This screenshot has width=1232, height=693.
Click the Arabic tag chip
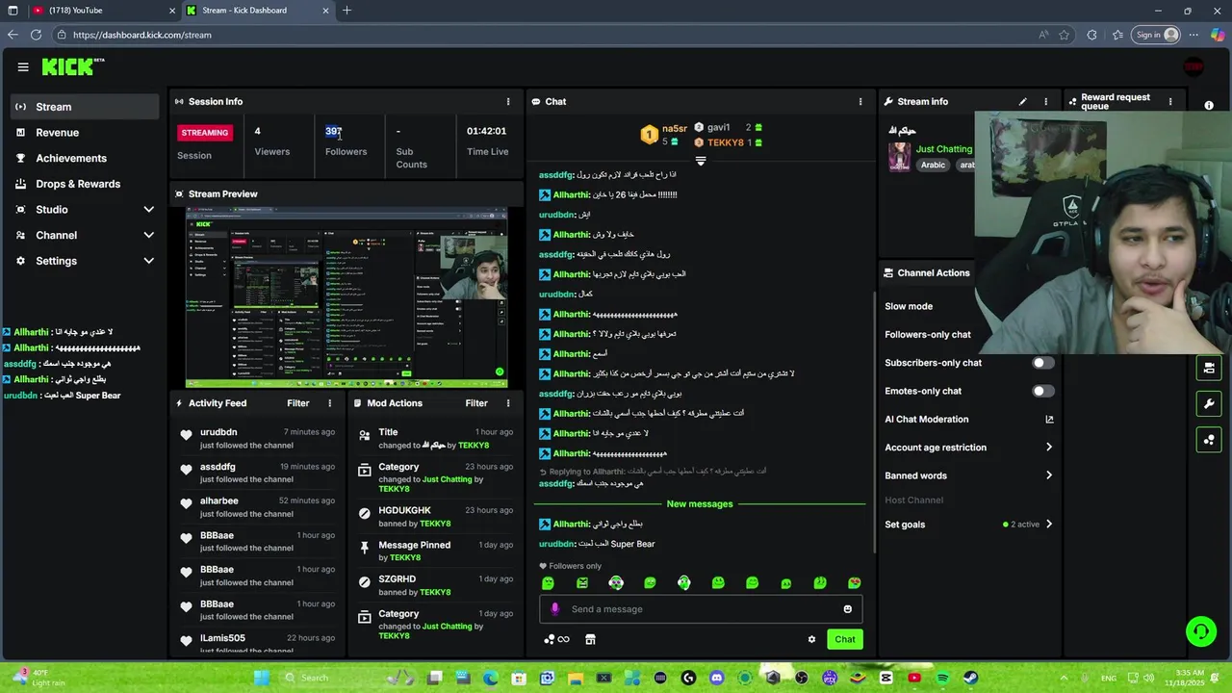click(933, 165)
